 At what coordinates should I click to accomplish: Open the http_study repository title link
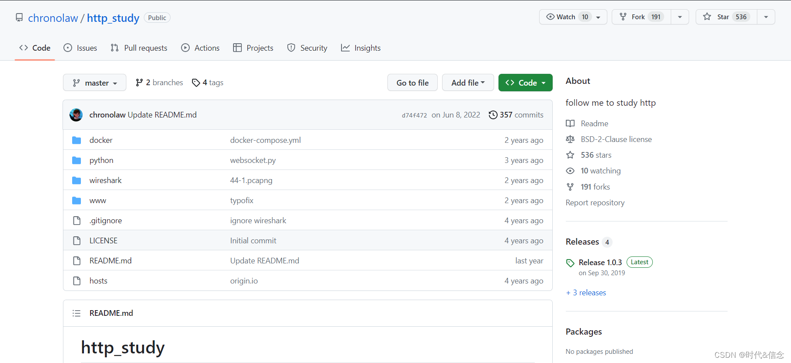tap(113, 18)
